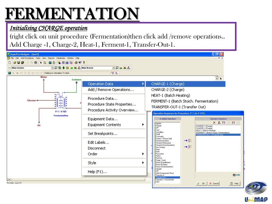Click the red X delete operation icon
The height and width of the screenshot is (204, 272).
(214, 123)
